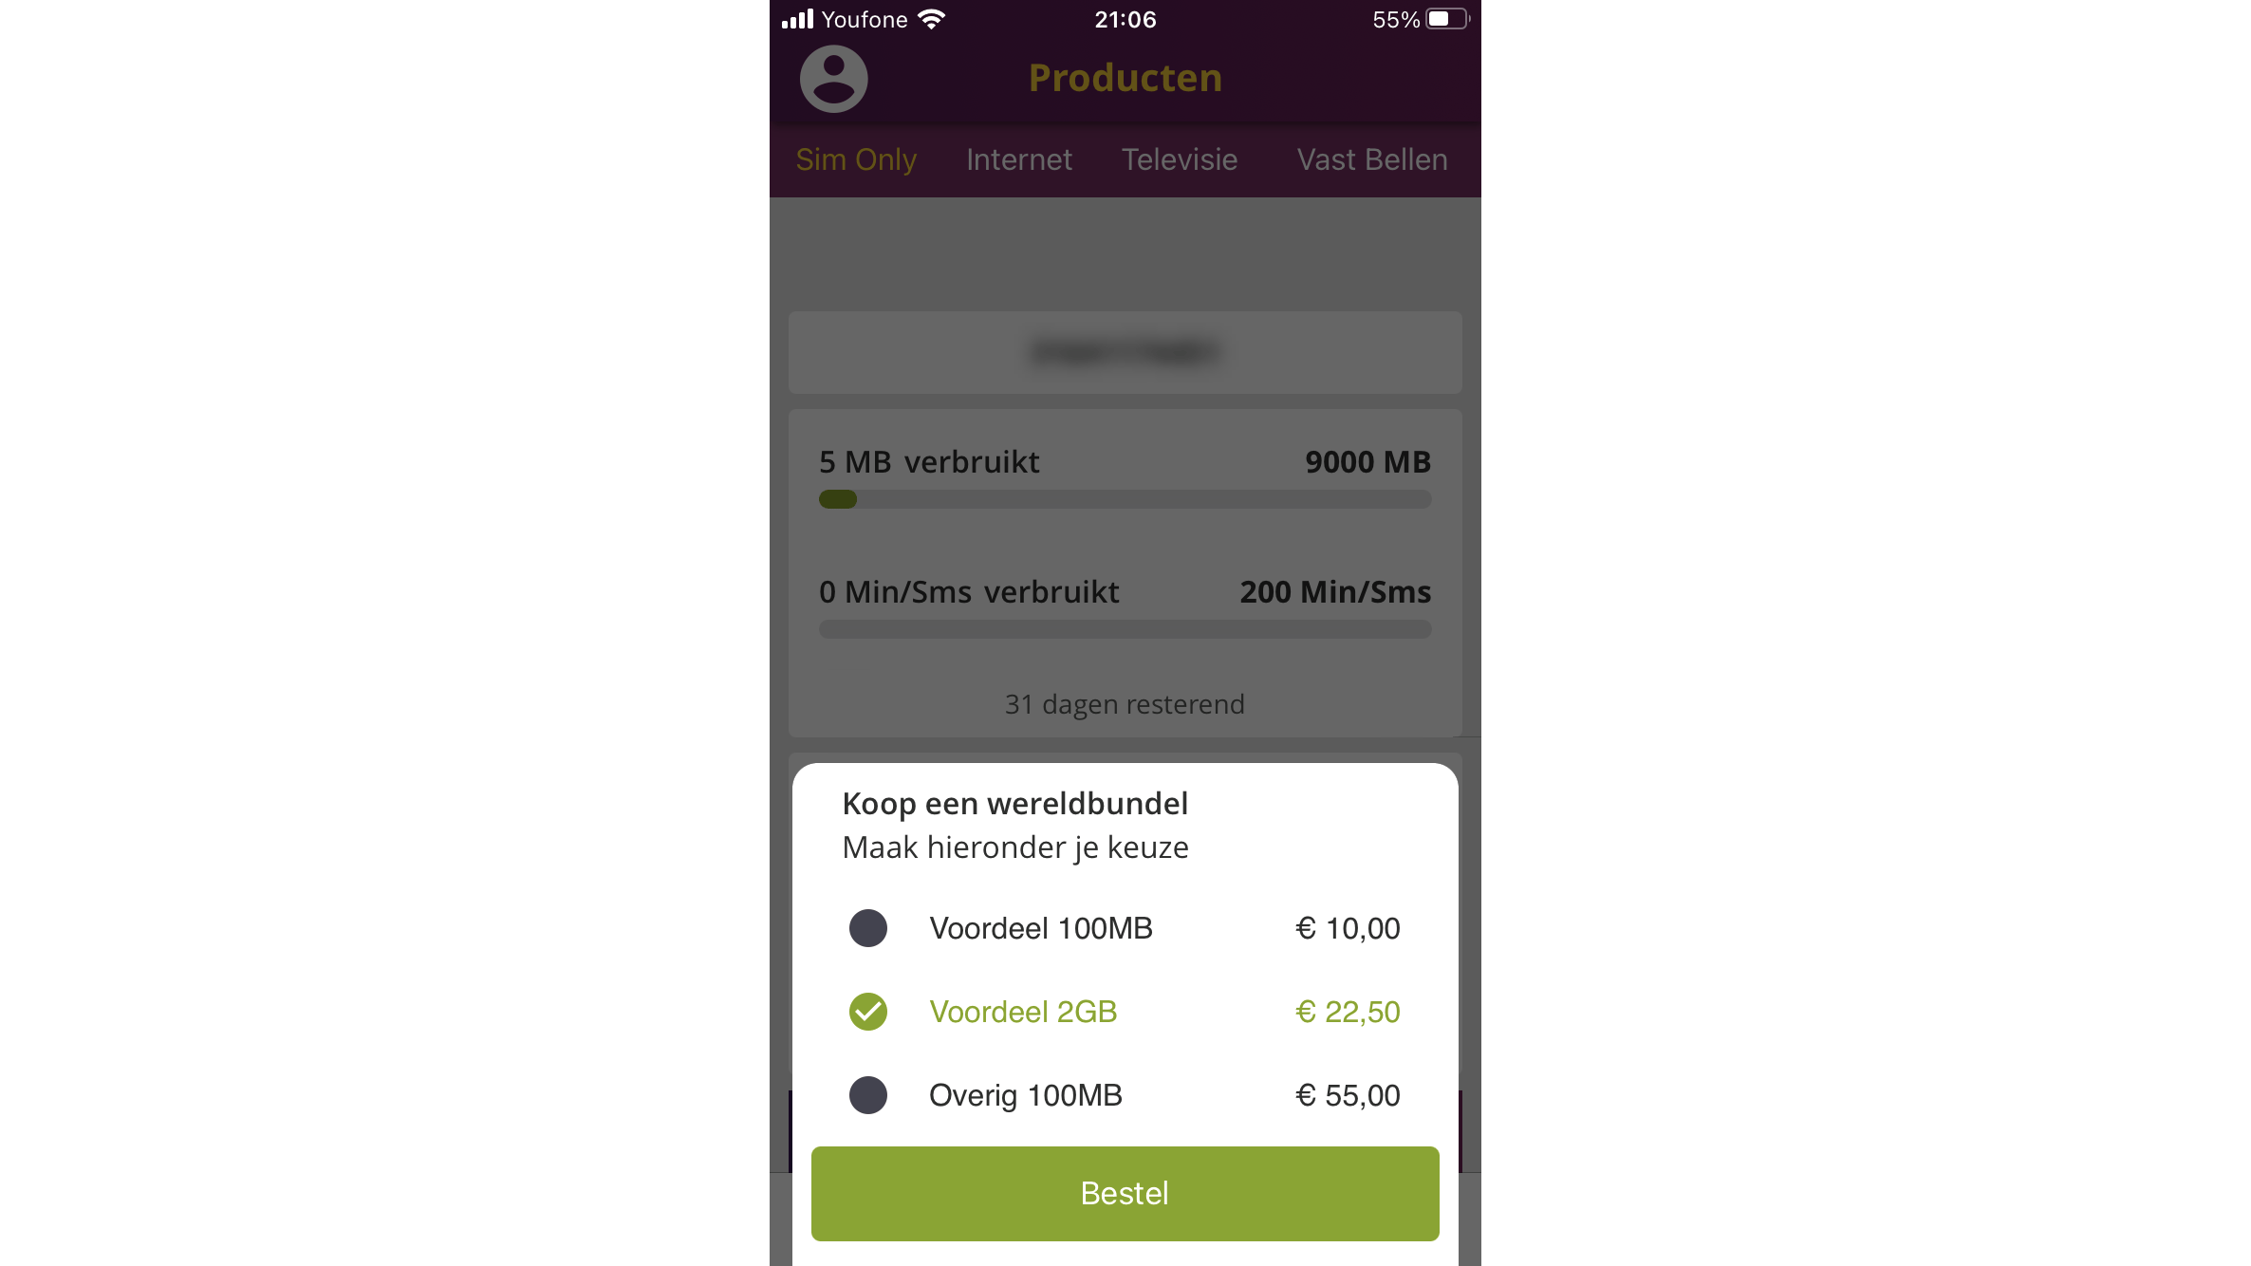Open the Vast Bellen tab
The image size is (2251, 1266).
[x=1372, y=159]
